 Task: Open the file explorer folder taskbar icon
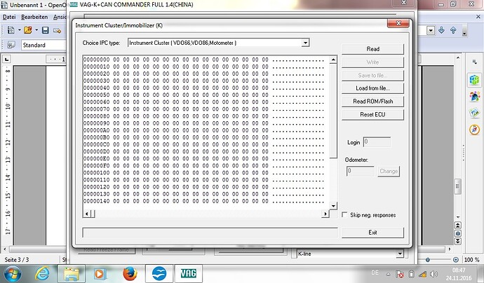(71, 274)
